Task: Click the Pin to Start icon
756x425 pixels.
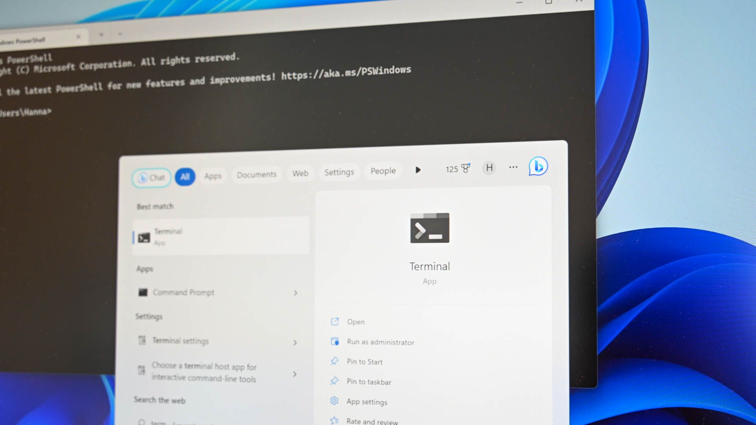Action: click(x=335, y=361)
